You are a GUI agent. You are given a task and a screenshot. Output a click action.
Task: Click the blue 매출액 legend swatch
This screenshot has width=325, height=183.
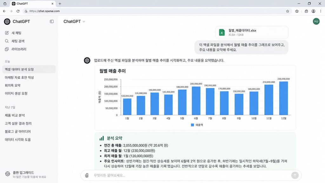tap(192, 125)
